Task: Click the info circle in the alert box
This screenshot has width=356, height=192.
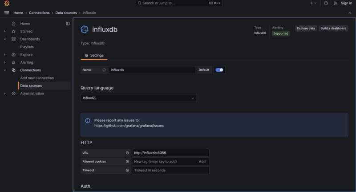Action: click(x=88, y=121)
